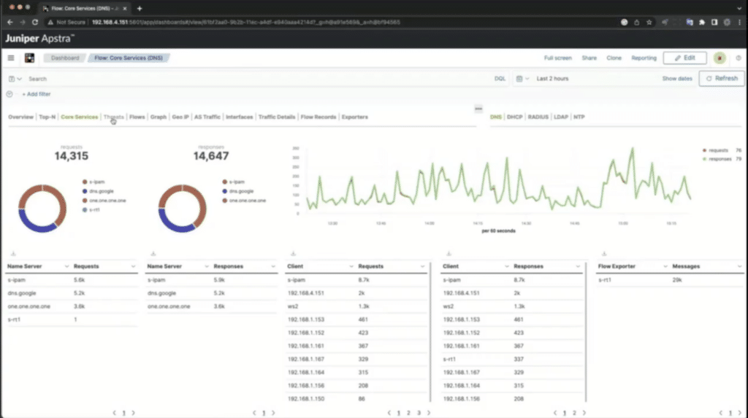Bookmark page with star icon

tap(649, 22)
